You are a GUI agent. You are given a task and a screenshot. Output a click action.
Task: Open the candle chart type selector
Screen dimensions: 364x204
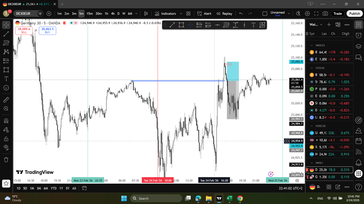click(x=146, y=14)
